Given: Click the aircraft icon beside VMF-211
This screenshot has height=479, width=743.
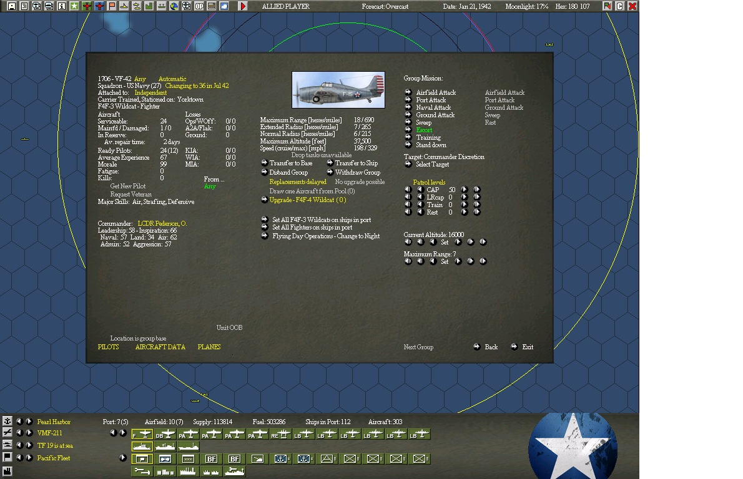Looking at the screenshot, I should [x=7, y=432].
